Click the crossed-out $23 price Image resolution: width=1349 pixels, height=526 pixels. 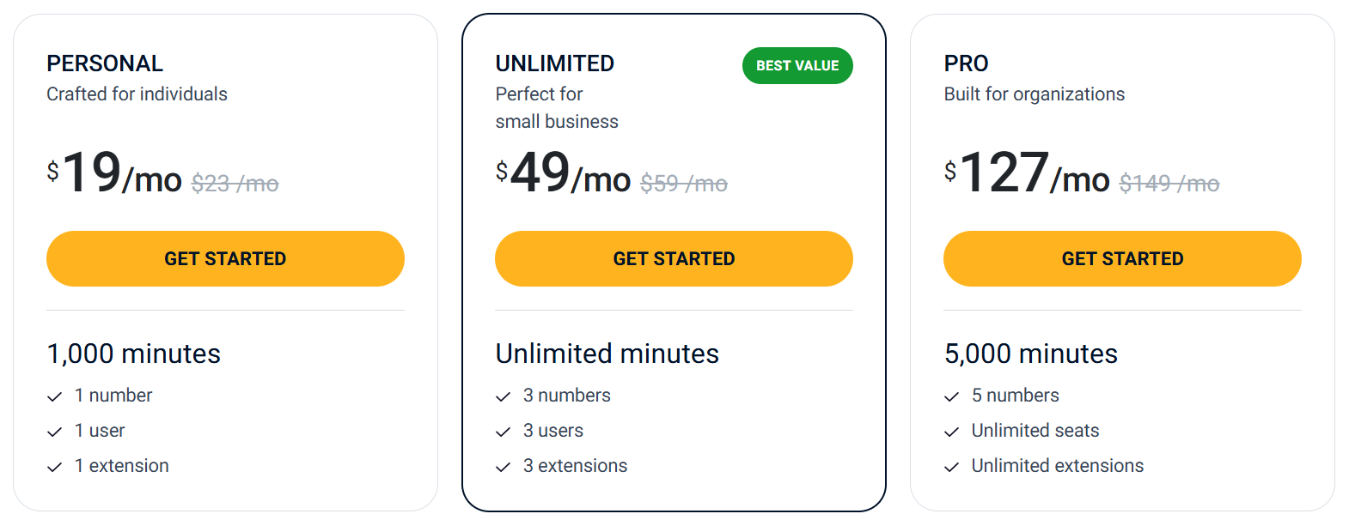235,183
